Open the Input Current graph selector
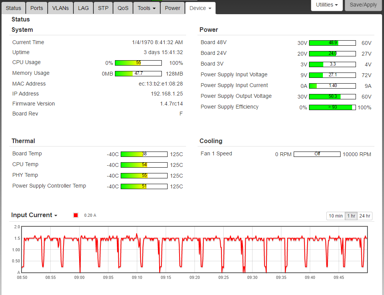The image size is (384, 295). (34, 215)
